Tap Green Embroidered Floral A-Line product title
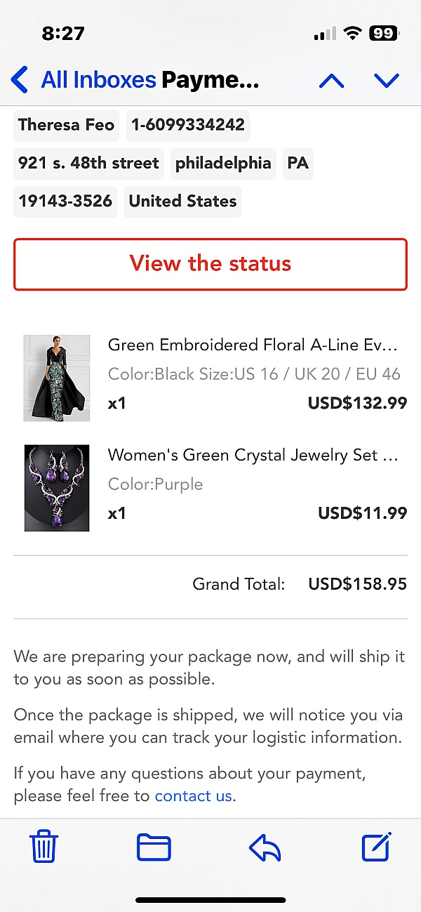 pyautogui.click(x=253, y=345)
